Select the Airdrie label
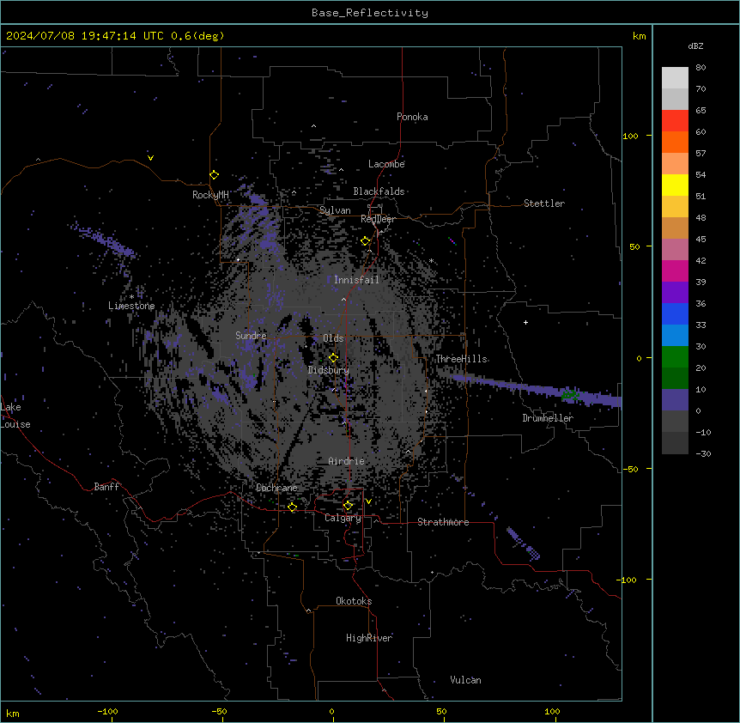Viewport: 740px width, 723px height. [347, 461]
